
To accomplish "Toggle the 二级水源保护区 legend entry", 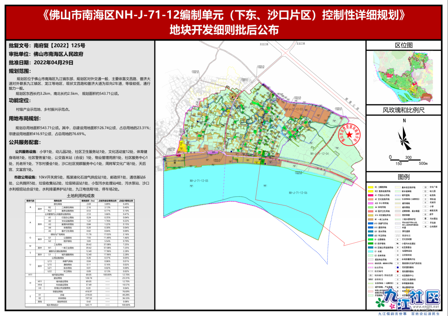I will pos(398,220).
